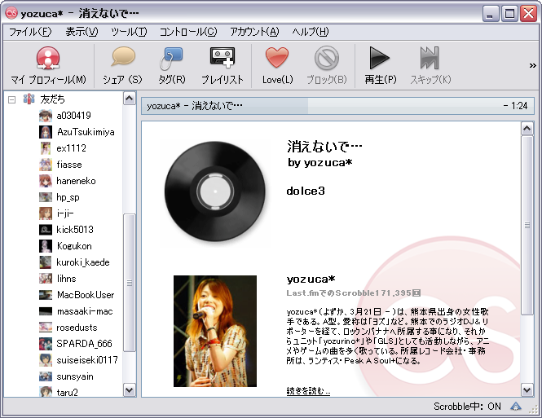Click the Last.fm Scrobble count text

click(353, 293)
